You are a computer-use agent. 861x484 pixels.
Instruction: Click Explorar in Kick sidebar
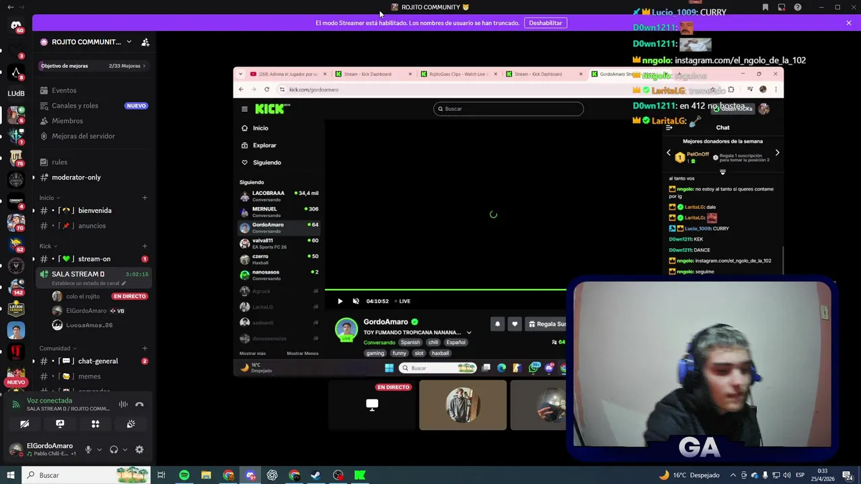click(264, 145)
